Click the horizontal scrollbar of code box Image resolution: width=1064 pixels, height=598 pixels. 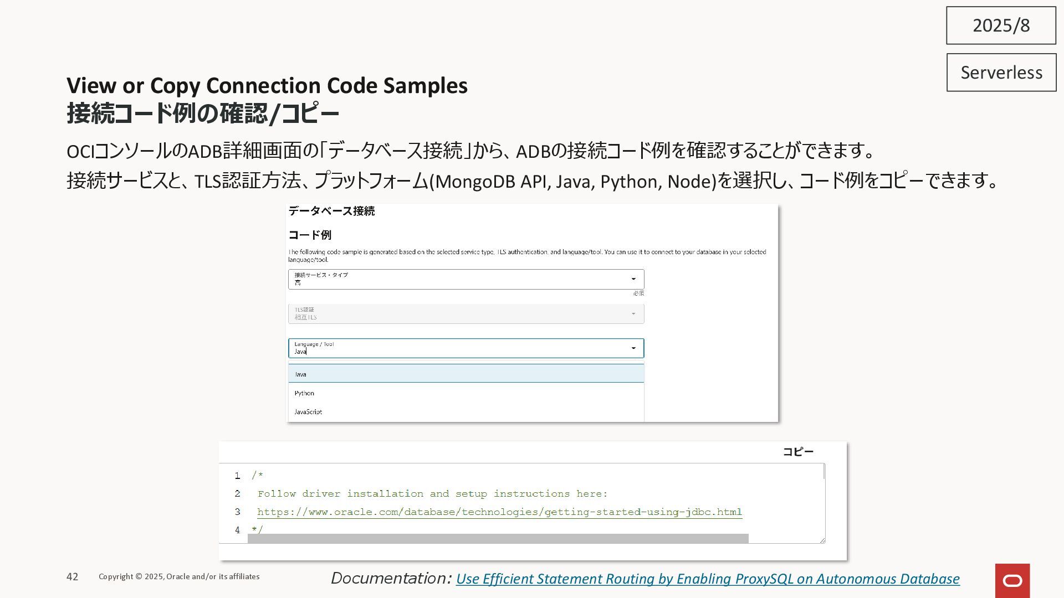(x=498, y=539)
